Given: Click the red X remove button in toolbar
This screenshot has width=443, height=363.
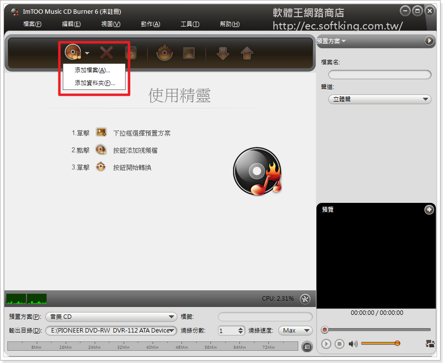Looking at the screenshot, I should pyautogui.click(x=106, y=53).
